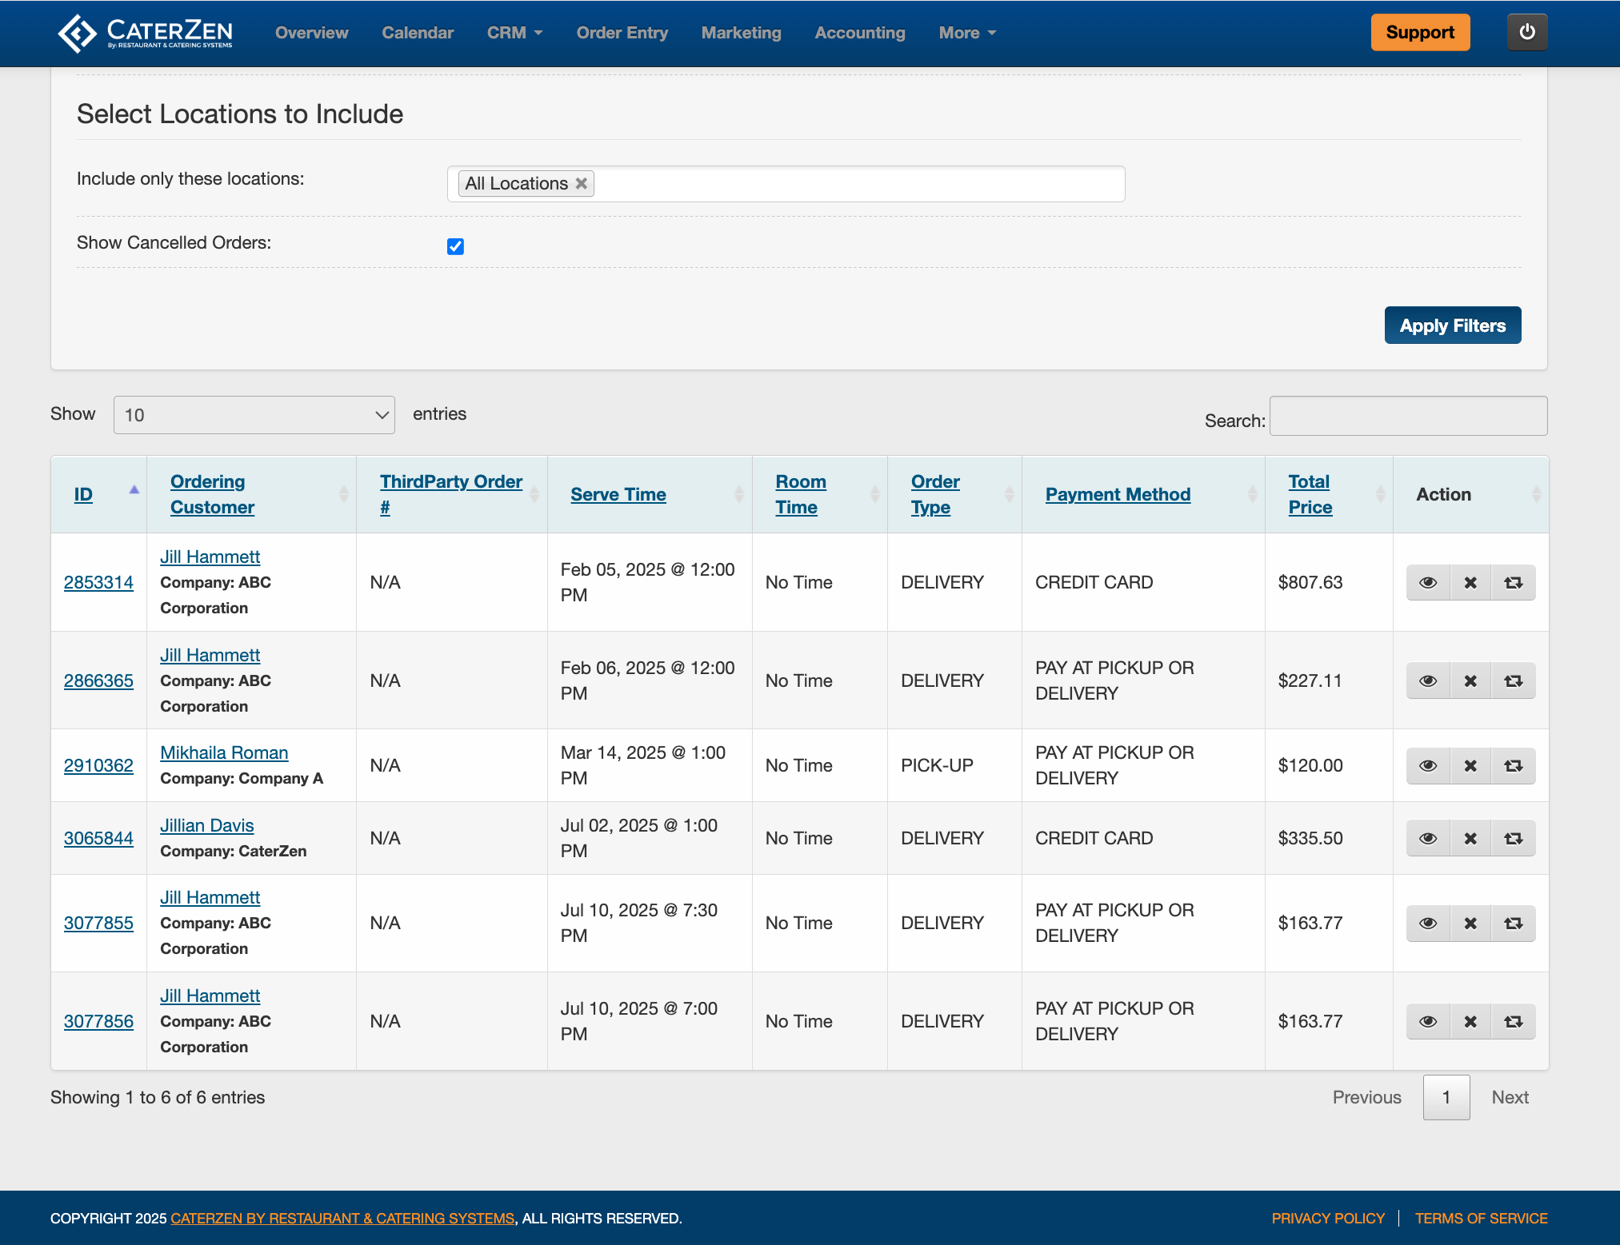Click the Apply Filters button
1620x1245 pixels.
[1452, 325]
